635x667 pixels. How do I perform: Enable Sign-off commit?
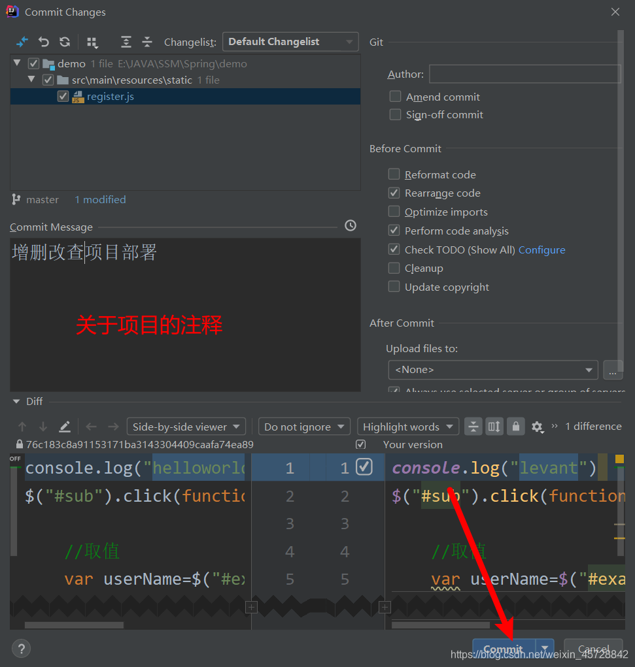pyautogui.click(x=395, y=114)
